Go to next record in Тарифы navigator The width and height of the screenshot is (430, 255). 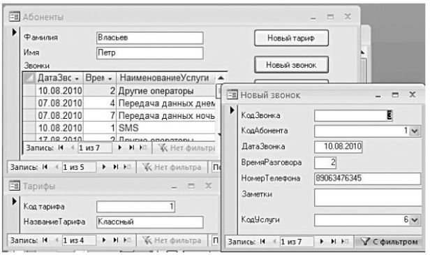[x=104, y=241]
